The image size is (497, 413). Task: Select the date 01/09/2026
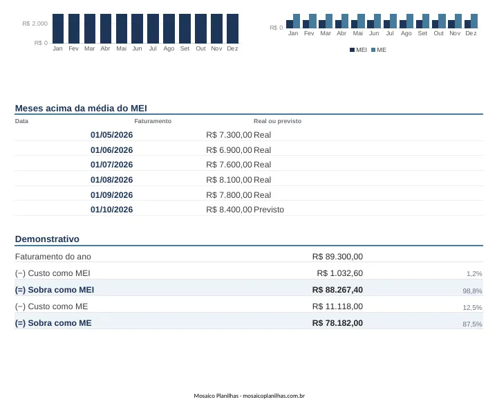coord(111,195)
